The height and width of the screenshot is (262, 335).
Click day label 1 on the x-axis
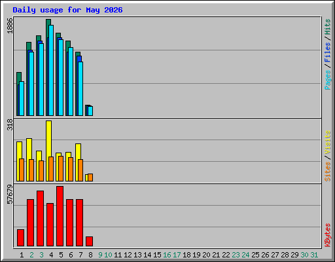coord(22,255)
